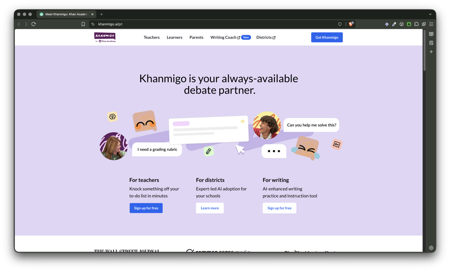This screenshot has height=271, width=450.
Task: Click the A+ grade icon tile
Action: pos(337,144)
